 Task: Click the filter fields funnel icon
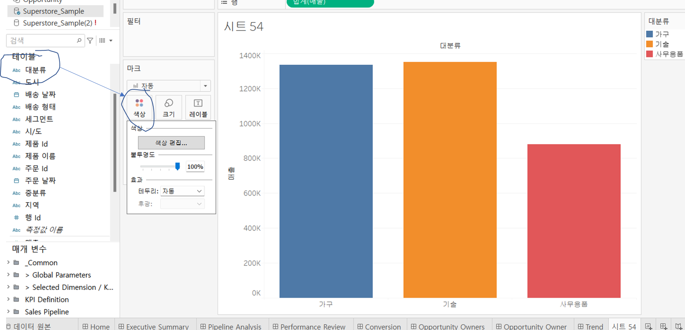[x=90, y=40]
